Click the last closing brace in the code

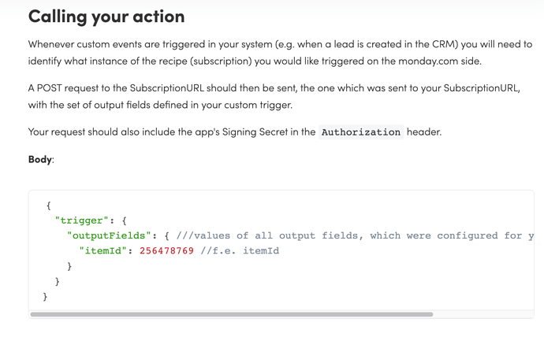coord(45,297)
